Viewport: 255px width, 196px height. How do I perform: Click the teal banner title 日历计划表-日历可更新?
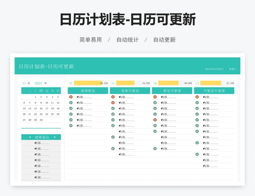click(x=46, y=67)
